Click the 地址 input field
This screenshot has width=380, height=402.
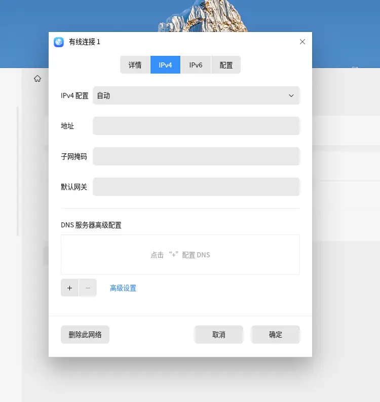tap(196, 126)
